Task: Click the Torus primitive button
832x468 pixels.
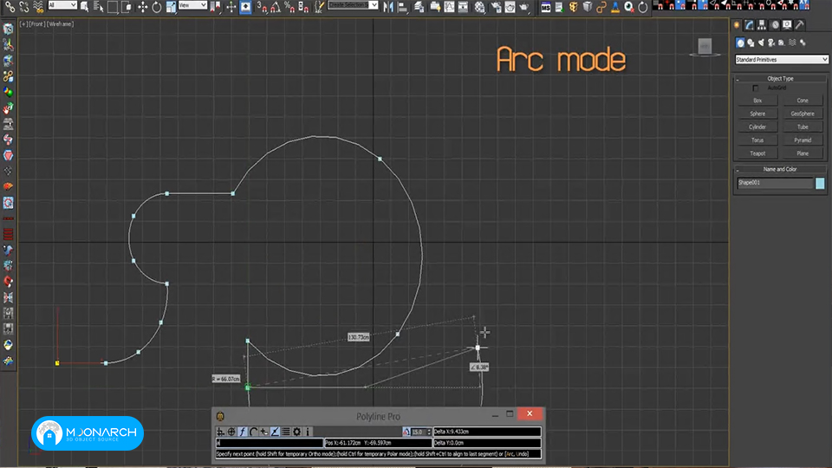Action: click(757, 140)
